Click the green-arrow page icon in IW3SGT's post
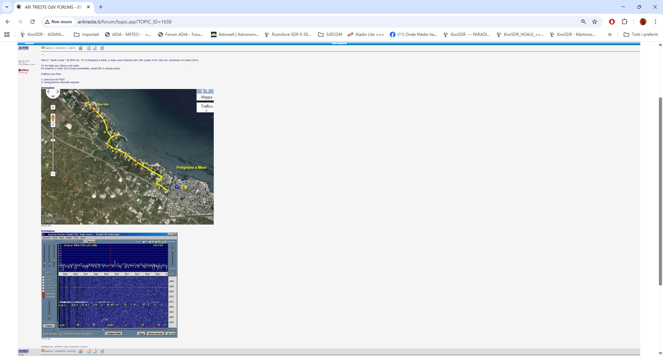This screenshot has width=663, height=356. point(102,351)
